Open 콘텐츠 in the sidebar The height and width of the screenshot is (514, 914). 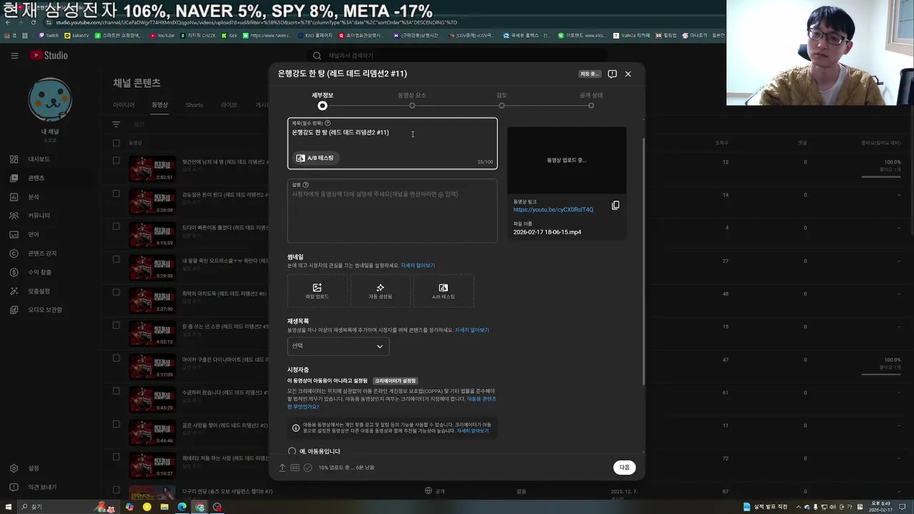[36, 178]
